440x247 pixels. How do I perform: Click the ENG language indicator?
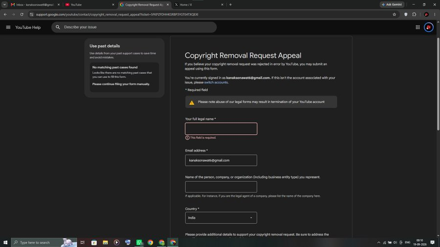click(x=407, y=242)
